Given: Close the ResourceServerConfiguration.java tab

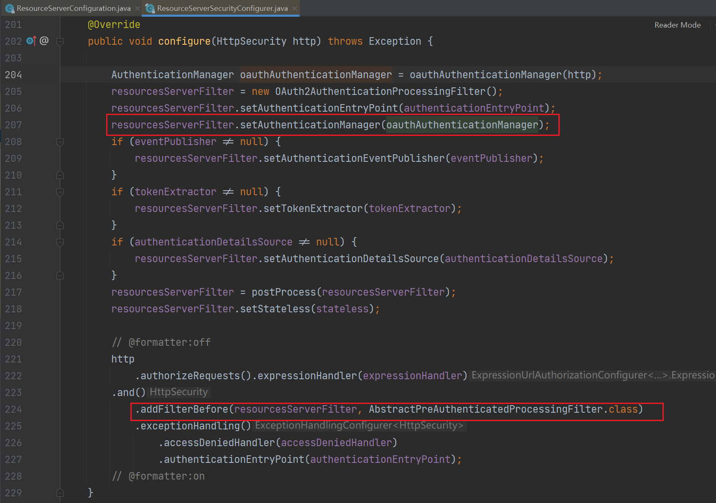Looking at the screenshot, I should [x=138, y=8].
